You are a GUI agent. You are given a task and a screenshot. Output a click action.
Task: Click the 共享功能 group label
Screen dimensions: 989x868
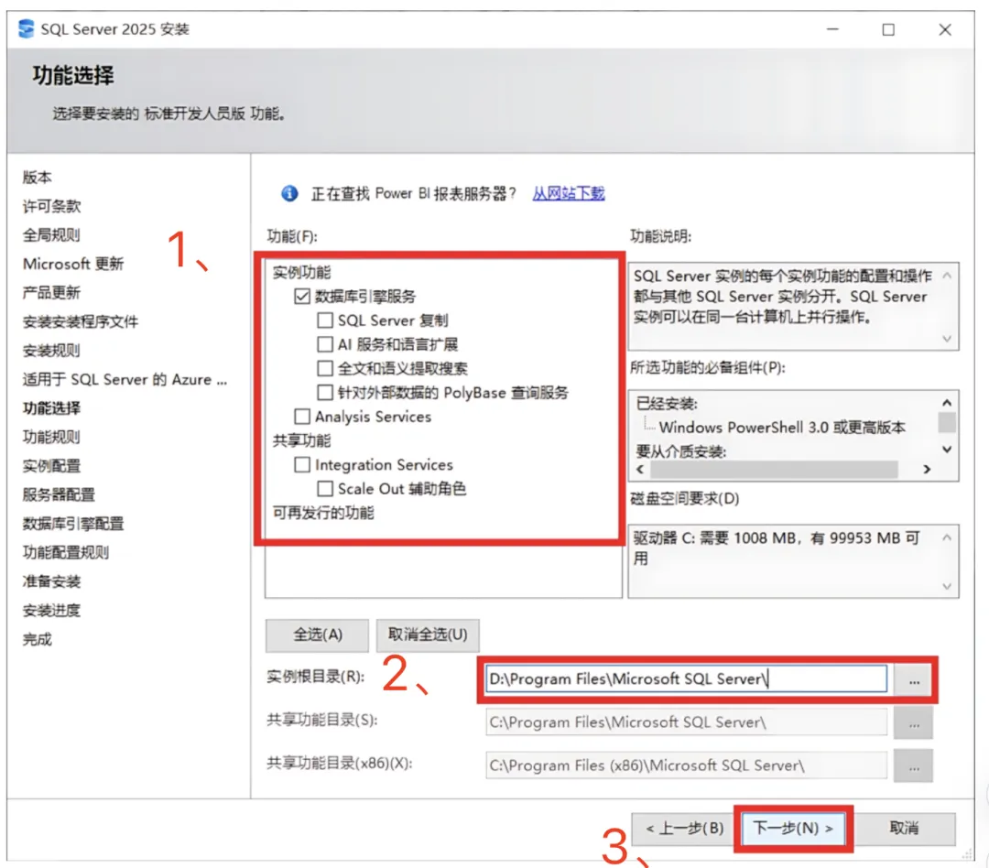click(x=301, y=440)
